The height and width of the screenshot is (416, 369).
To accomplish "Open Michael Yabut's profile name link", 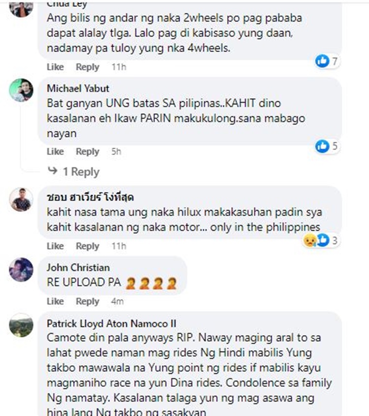I will (x=78, y=89).
